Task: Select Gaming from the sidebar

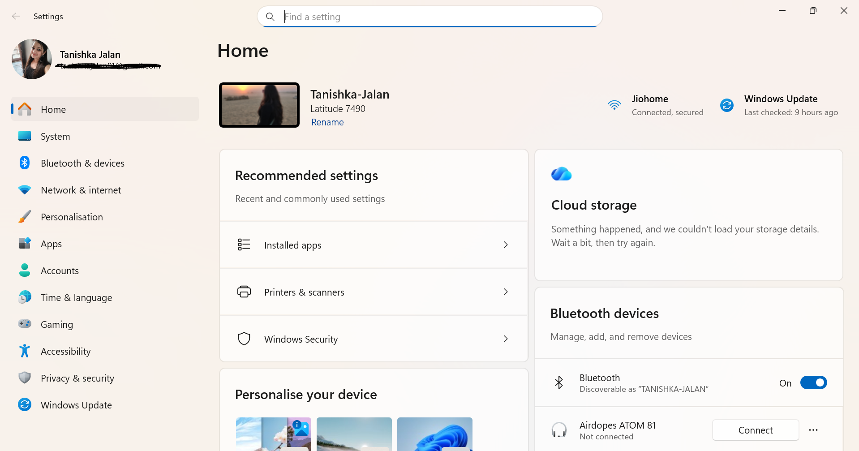Action: point(105,324)
